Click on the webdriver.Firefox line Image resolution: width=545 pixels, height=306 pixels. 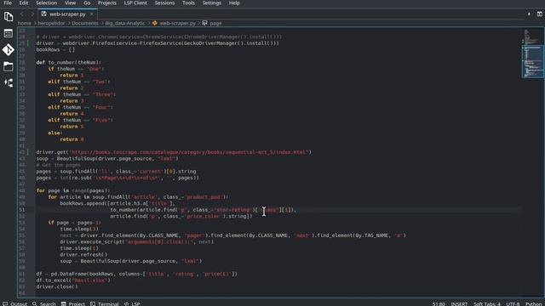click(x=158, y=43)
